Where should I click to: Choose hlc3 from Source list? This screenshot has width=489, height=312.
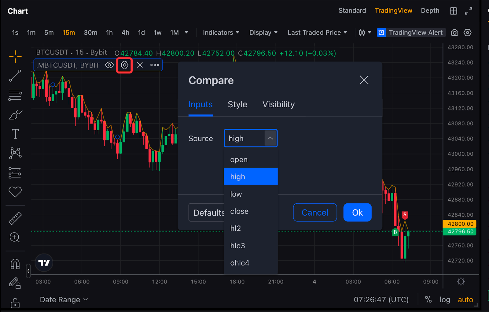pyautogui.click(x=237, y=246)
